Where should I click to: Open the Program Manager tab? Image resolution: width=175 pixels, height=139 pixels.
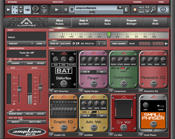click(132, 22)
